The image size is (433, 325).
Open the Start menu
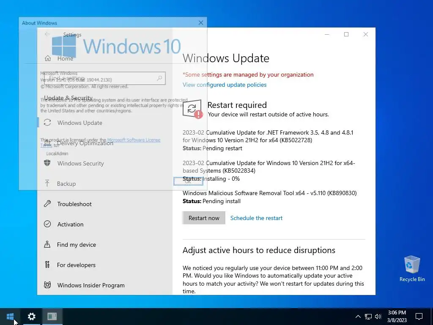point(10,317)
